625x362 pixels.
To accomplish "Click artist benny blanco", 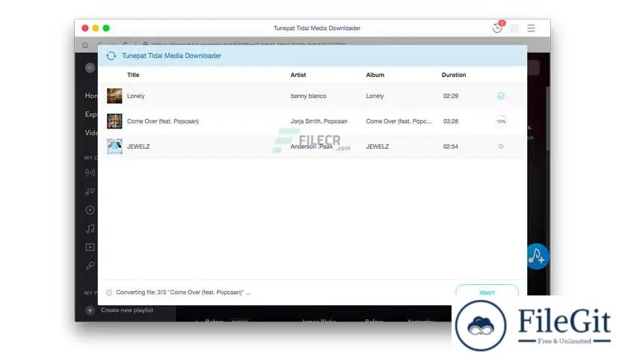I will [x=308, y=96].
